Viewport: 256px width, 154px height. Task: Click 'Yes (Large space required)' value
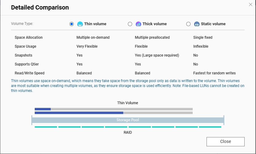(x=157, y=55)
